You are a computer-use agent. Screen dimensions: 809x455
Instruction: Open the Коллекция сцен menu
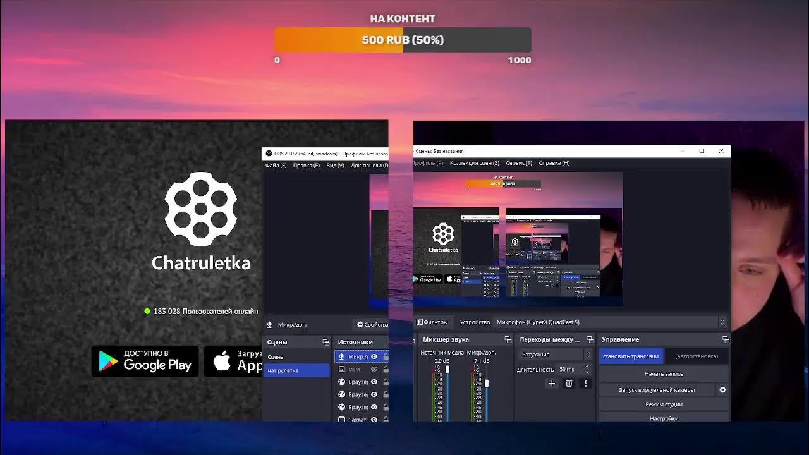(475, 163)
